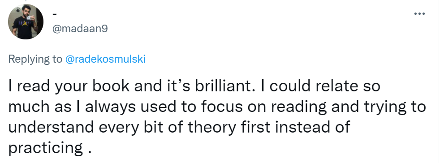Viewport: 444px width, 163px height.
Task: Select the word 'understand' starting the third line
Action: coord(51,127)
